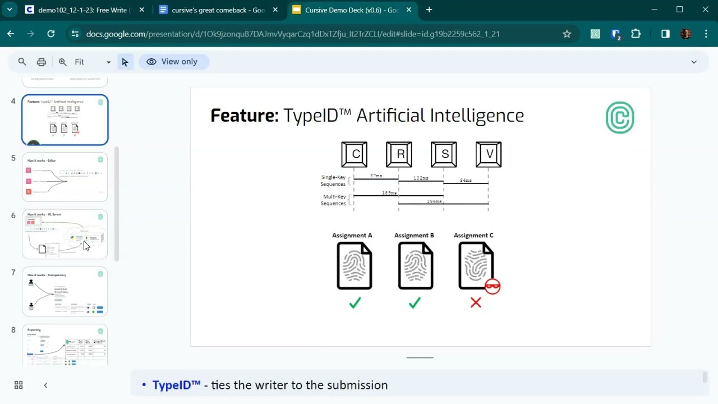718x404 pixels.
Task: Click the Chrome profile avatar
Action: [686, 34]
